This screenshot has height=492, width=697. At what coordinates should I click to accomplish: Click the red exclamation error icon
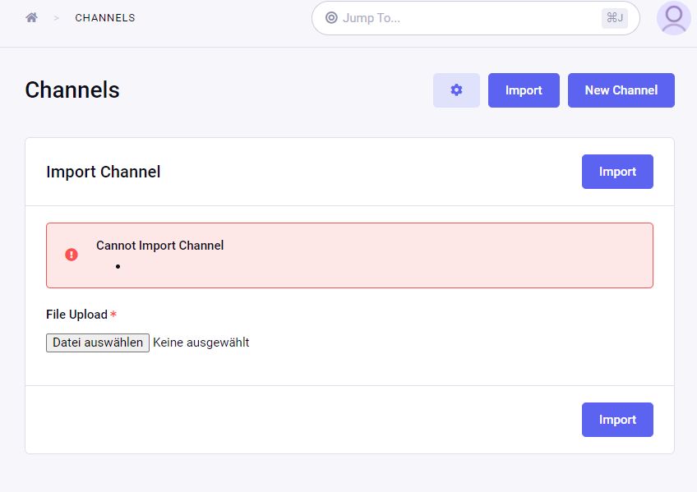pos(72,255)
